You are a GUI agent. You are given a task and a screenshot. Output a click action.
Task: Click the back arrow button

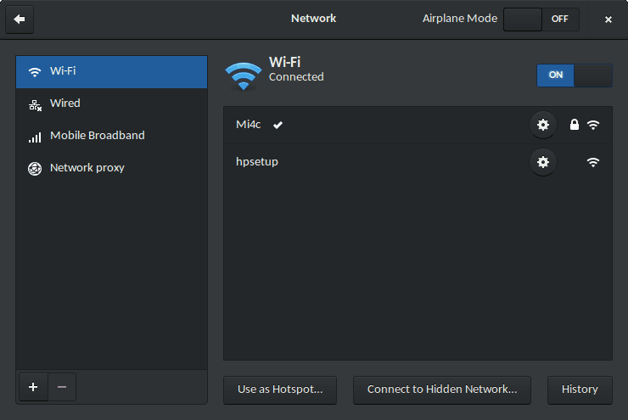(19, 19)
